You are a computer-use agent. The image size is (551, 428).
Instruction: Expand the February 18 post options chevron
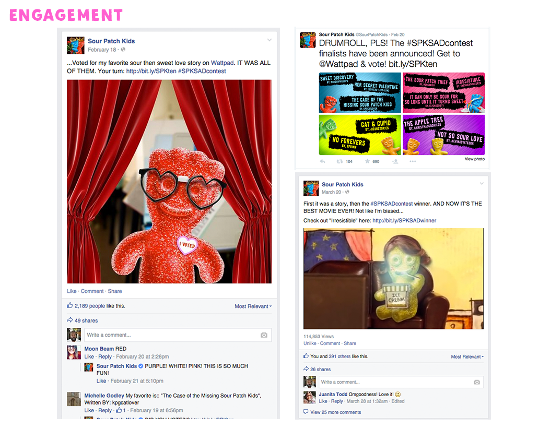tap(269, 40)
